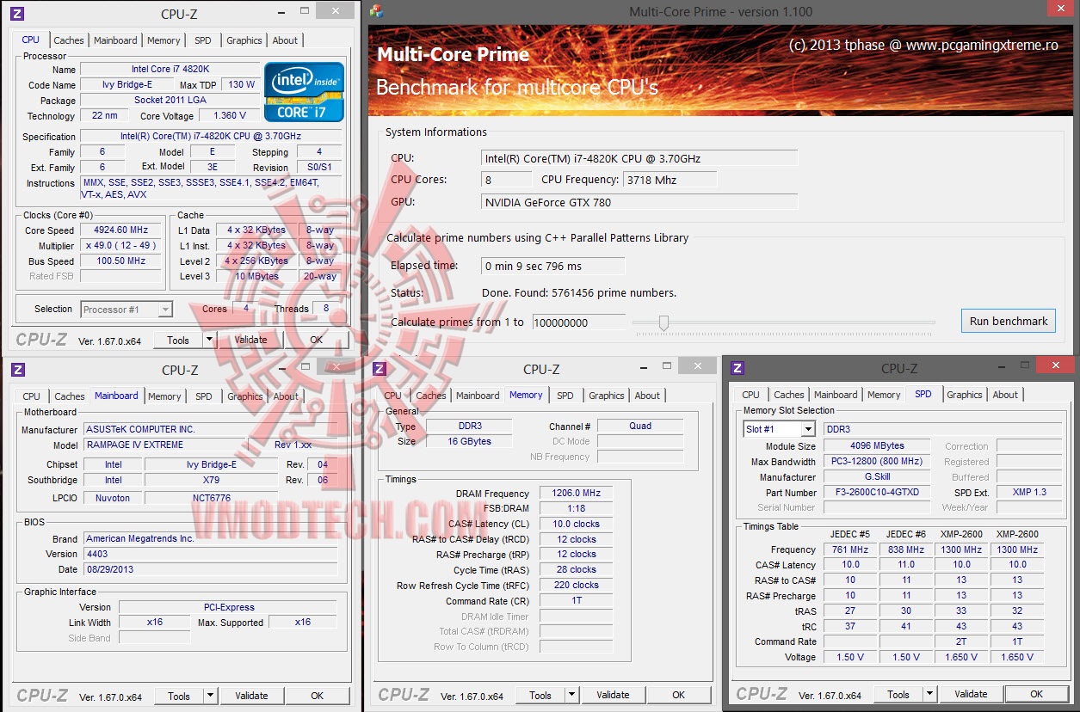Click the CPU-Z icon in Mainboard window title
Viewport: 1080px width, 712px height.
tap(17, 369)
